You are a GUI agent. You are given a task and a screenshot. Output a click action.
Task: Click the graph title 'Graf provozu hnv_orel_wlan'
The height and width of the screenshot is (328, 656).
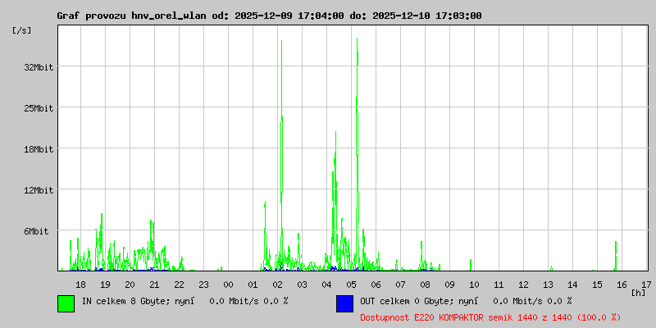click(x=131, y=16)
